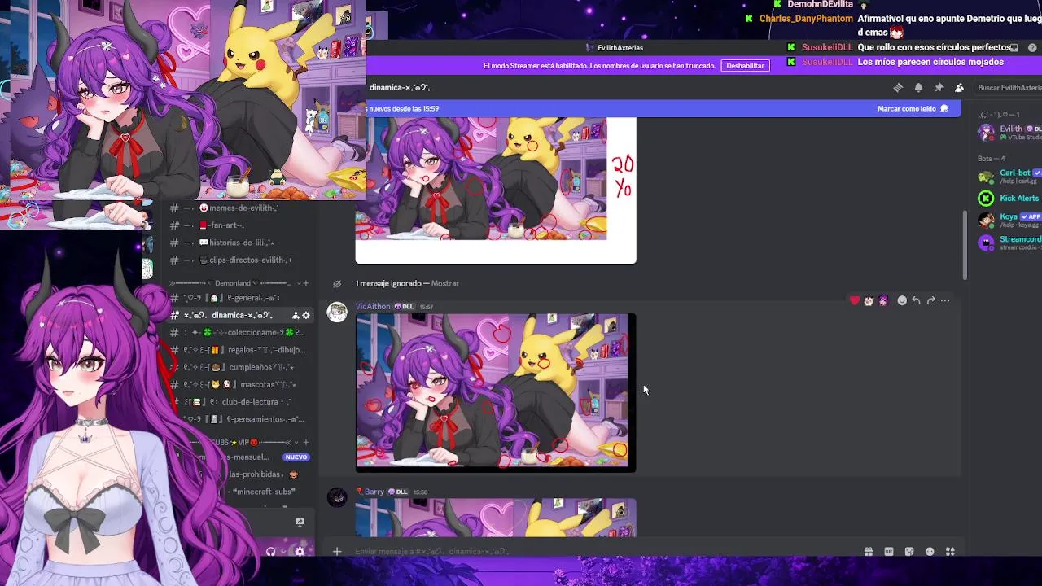Open the gift icon in message bar

pos(869,552)
